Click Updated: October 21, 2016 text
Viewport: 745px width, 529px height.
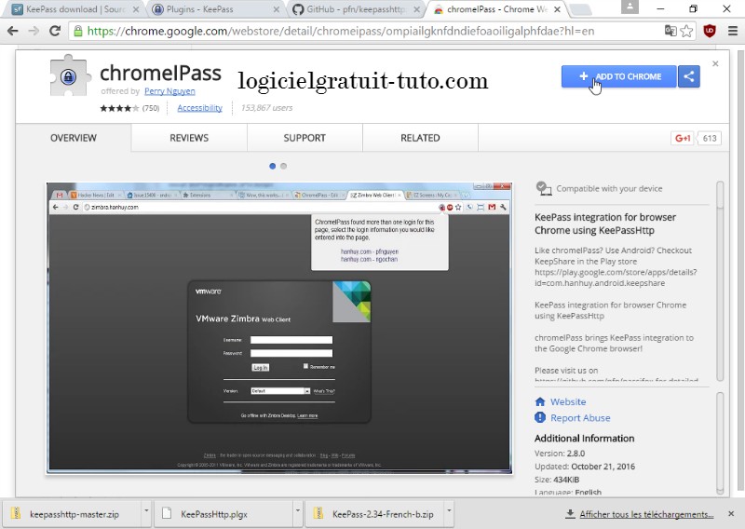[585, 467]
